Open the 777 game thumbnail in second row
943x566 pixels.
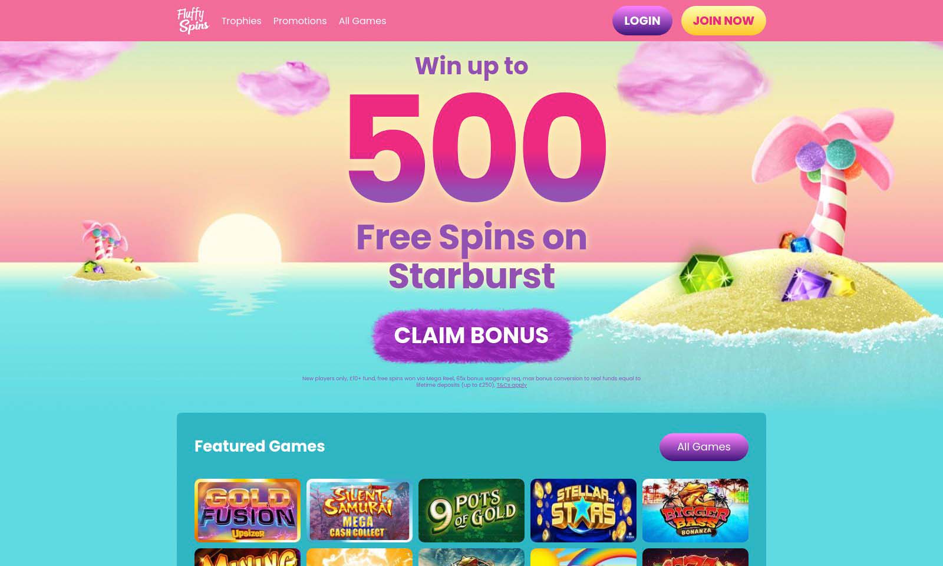pos(695,557)
